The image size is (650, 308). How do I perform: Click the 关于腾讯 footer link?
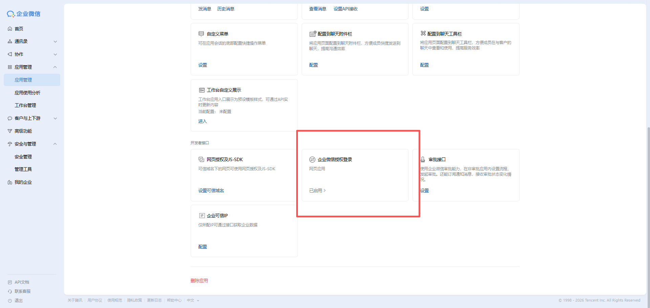coord(75,301)
